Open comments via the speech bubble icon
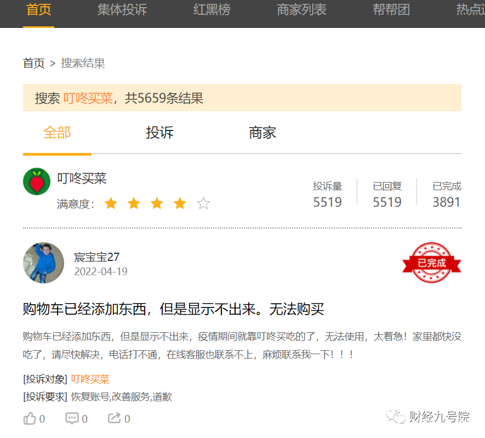485x438 pixels. click(72, 418)
